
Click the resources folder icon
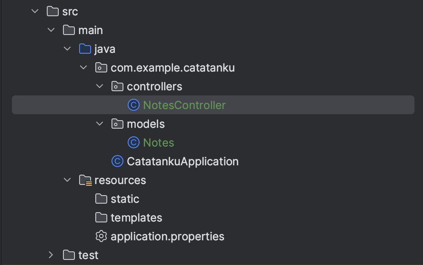pyautogui.click(x=85, y=180)
